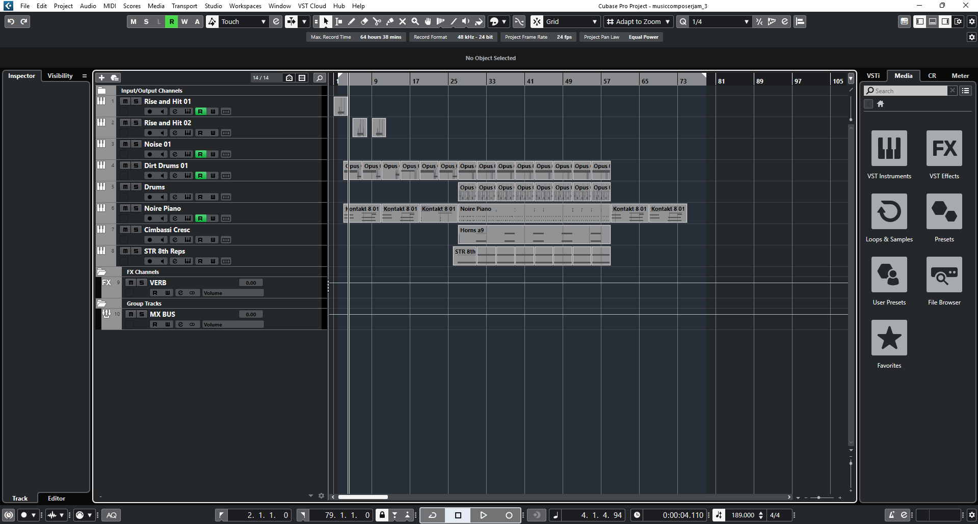Screen dimensions: 978x524
Task: Click the Horns a9 MIDI part
Action: point(534,235)
